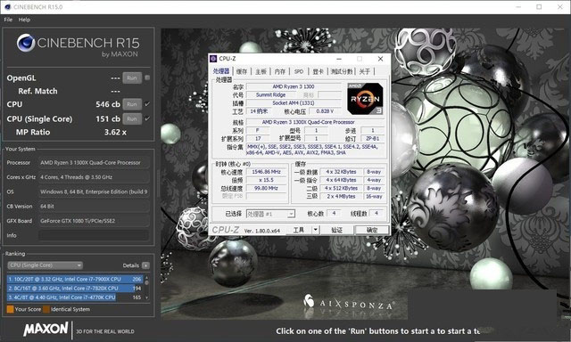The width and height of the screenshot is (571, 342).
Task: Open the CPU-Z processor selection dropdown
Action: point(270,214)
